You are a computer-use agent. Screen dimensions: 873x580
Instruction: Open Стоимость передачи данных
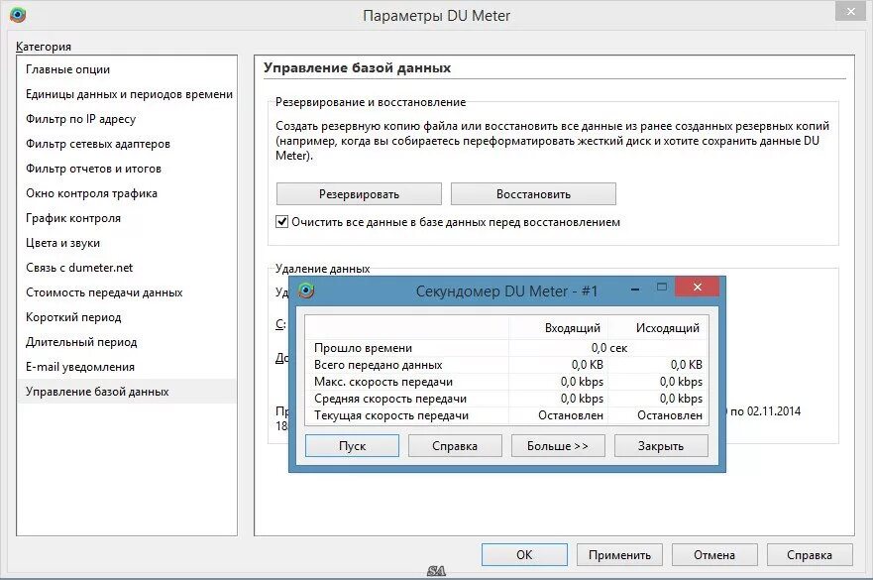click(127, 292)
